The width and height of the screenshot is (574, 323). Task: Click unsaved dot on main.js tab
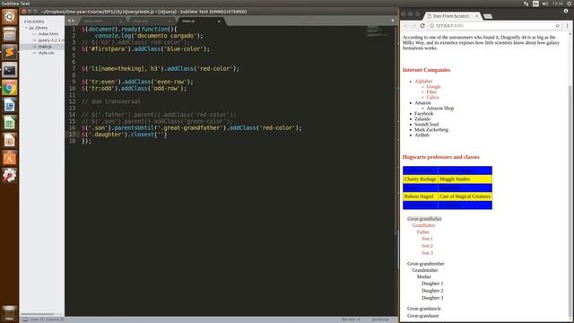[219, 22]
